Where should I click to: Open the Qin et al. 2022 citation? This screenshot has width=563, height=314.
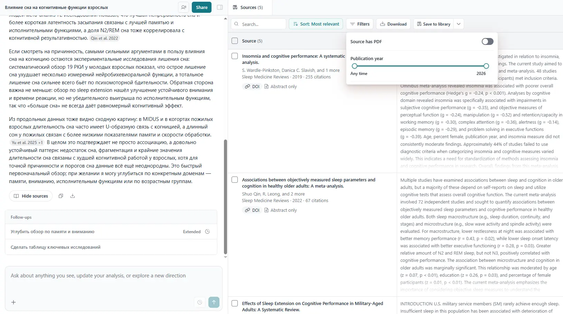coord(104,38)
